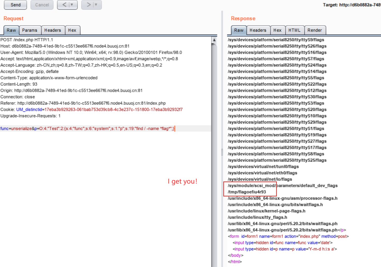Click the Target URL text
This screenshot has height=267, width=381.
click(351, 5)
